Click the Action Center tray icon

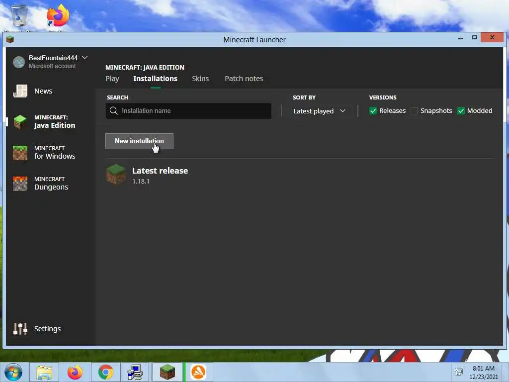pyautogui.click(x=459, y=372)
